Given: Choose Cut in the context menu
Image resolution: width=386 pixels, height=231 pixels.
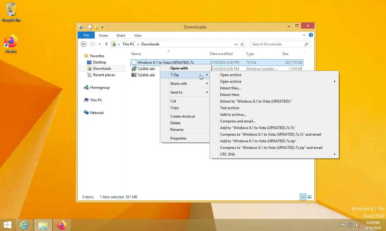Looking at the screenshot, I should click(x=185, y=101).
